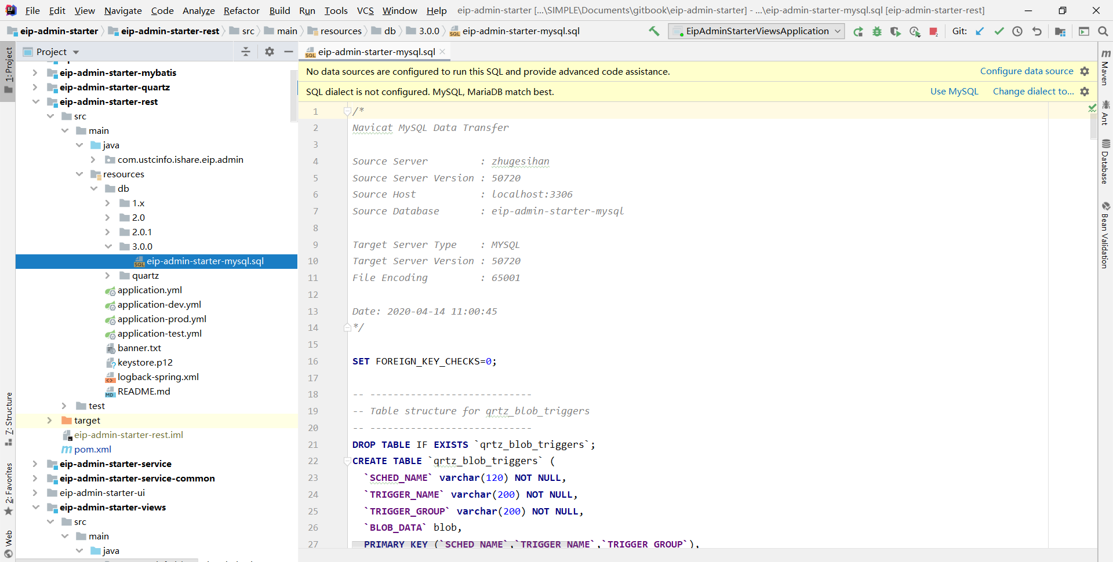
Task: Open the Refactor menu
Action: (241, 10)
